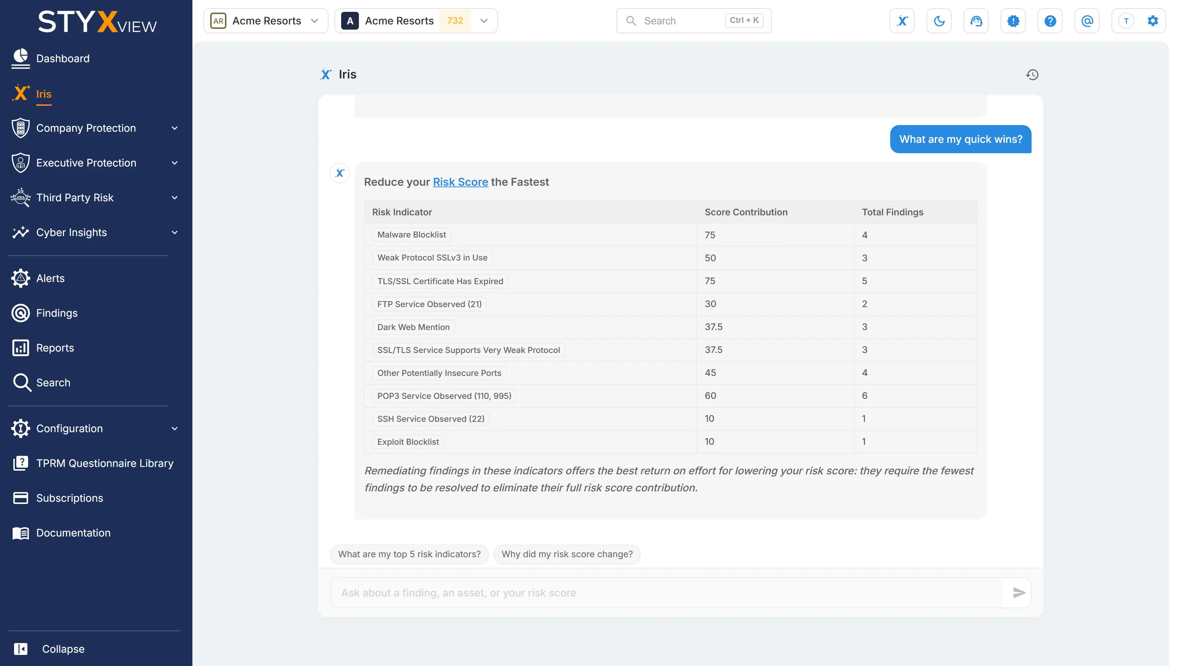Image resolution: width=1184 pixels, height=666 pixels.
Task: Select the Weak Protocol SSLv3 in Use tag
Action: [432, 258]
